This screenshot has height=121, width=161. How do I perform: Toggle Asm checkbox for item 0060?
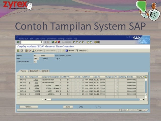click(76, 94)
